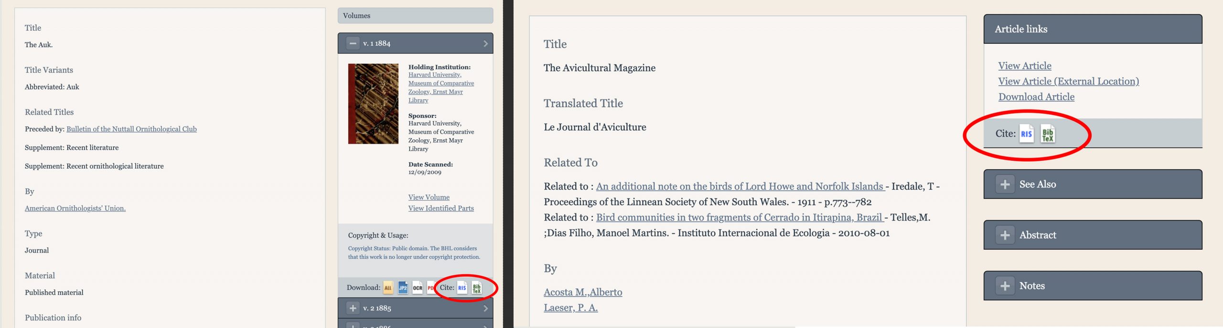This screenshot has width=1223, height=328.
Task: Open the v. 1 1884 cover thumbnail
Action: pos(373,104)
